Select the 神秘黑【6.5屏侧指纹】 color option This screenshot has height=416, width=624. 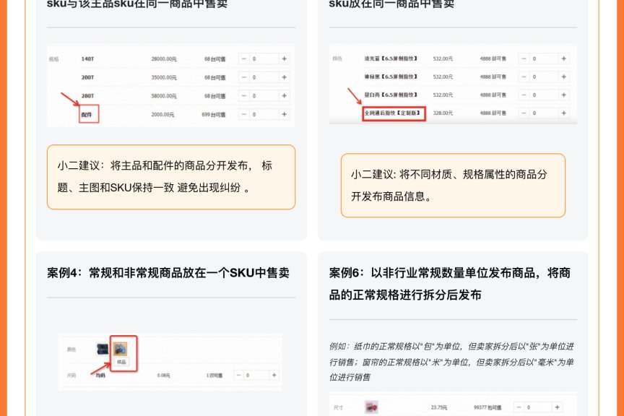click(390, 77)
